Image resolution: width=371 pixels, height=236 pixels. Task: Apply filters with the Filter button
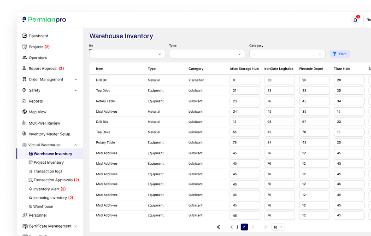[340, 54]
